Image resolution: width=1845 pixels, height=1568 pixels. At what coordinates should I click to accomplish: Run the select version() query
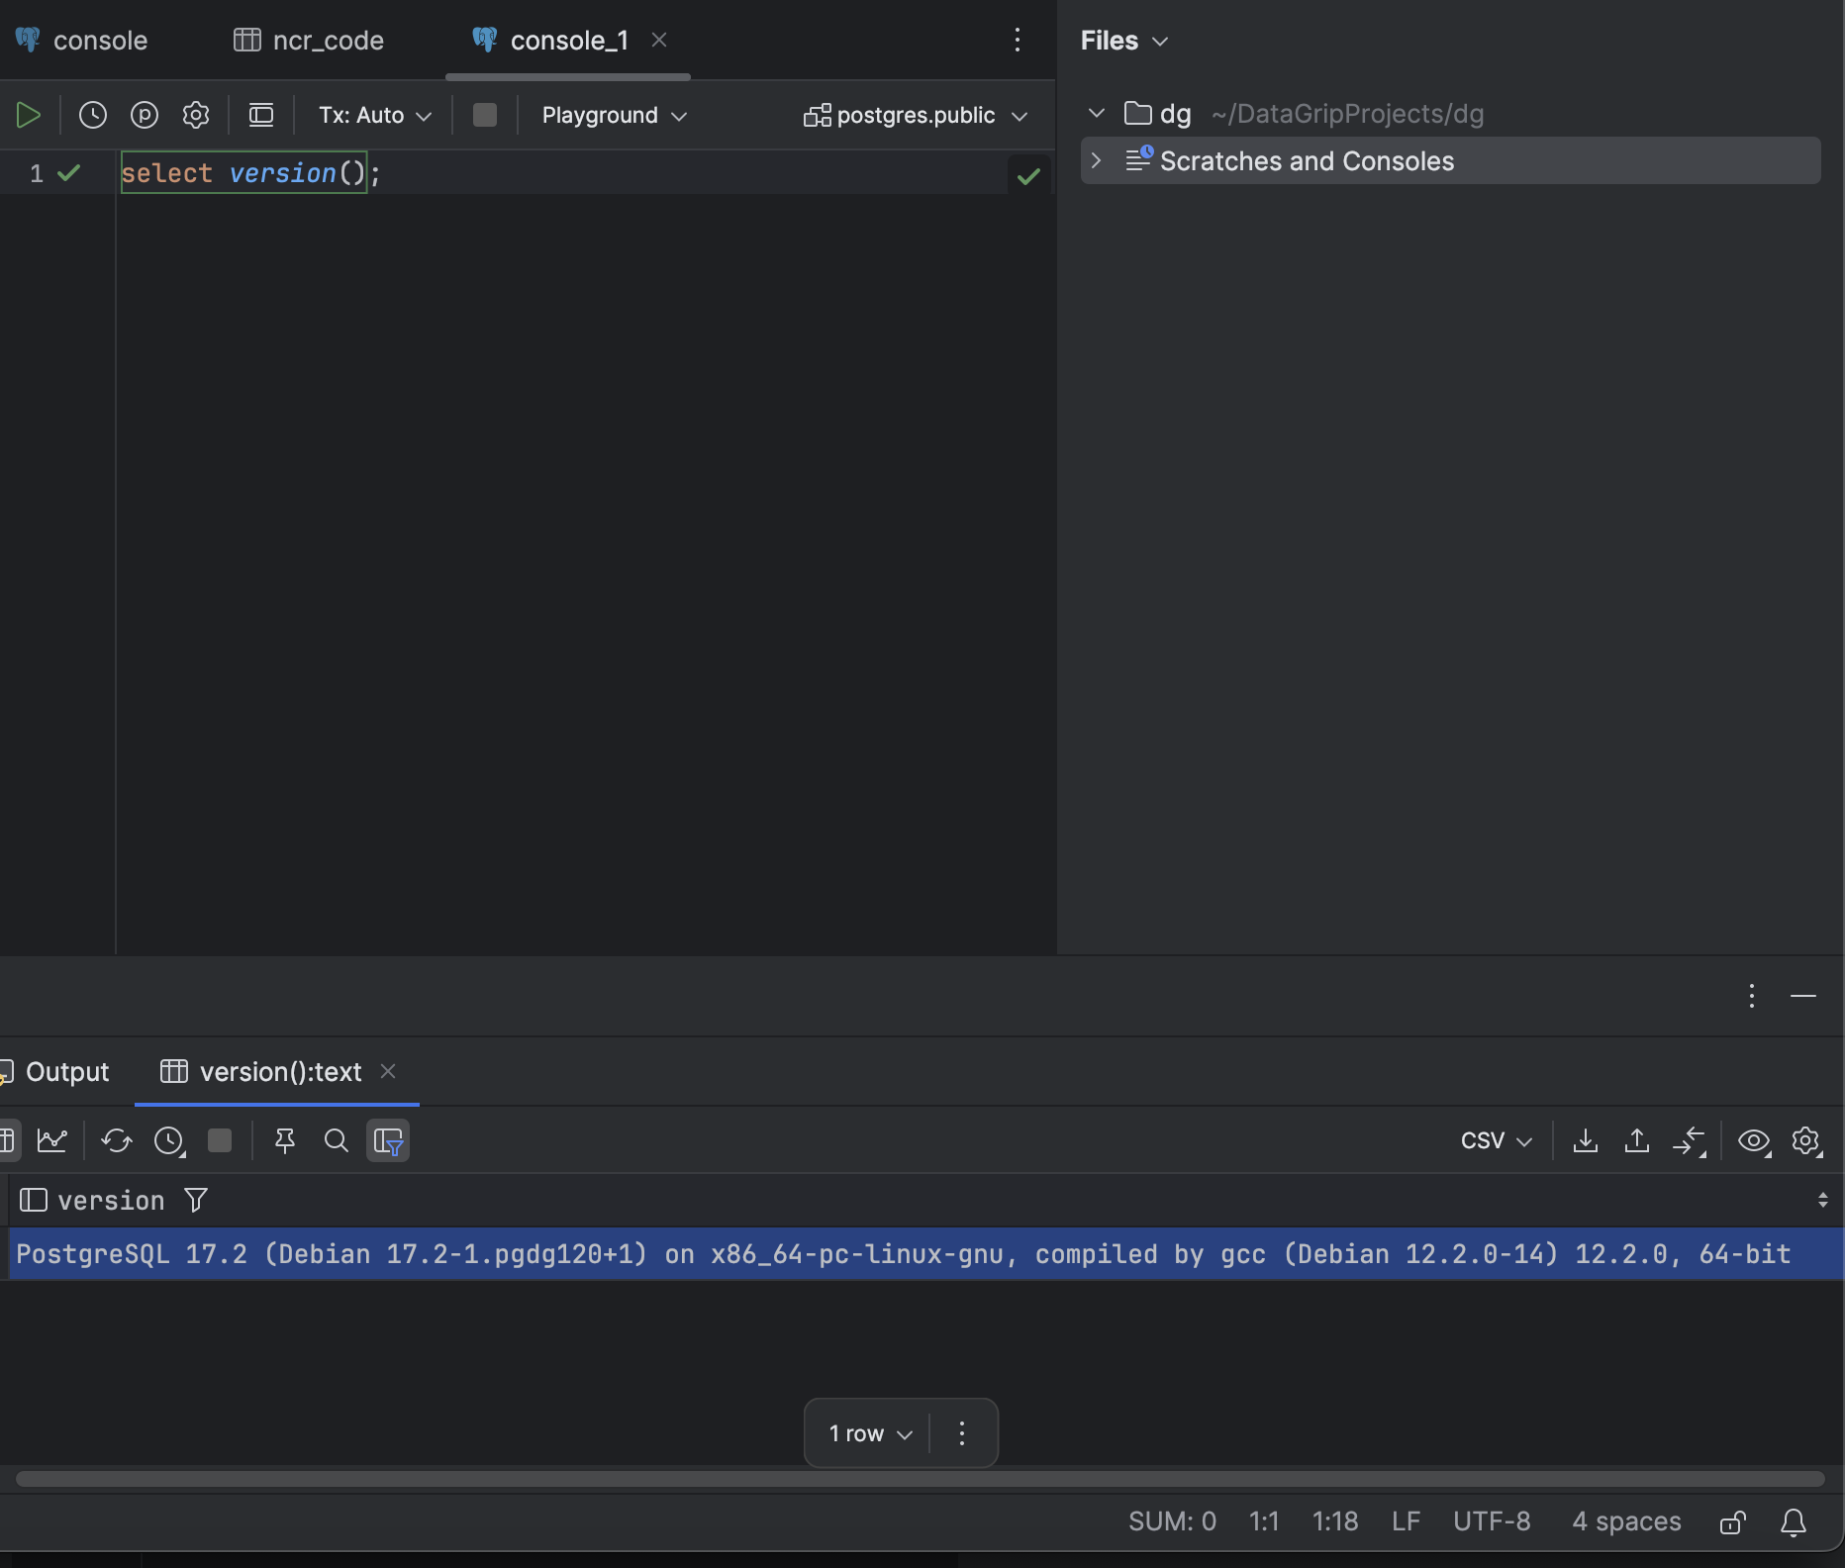click(29, 114)
